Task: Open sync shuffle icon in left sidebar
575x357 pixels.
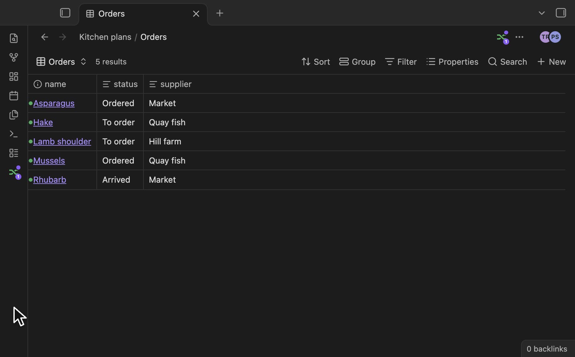Action: [x=15, y=172]
